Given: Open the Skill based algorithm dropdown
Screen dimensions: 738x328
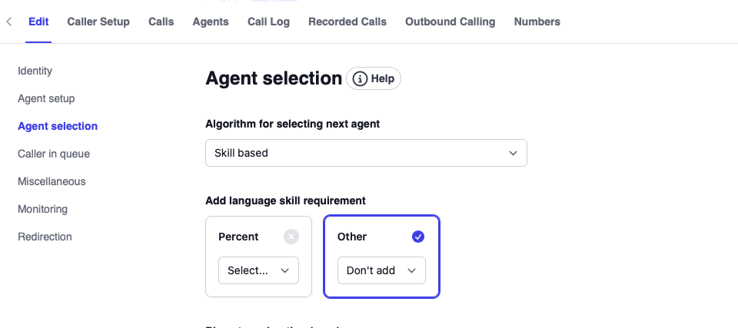Looking at the screenshot, I should click(366, 153).
